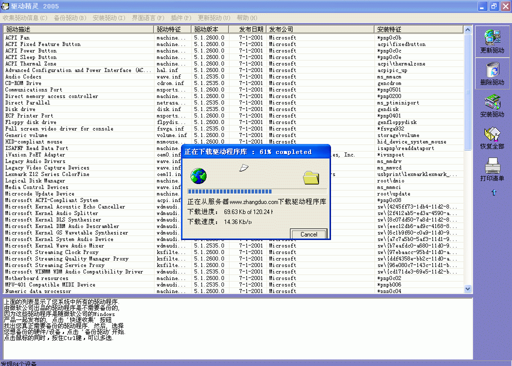This screenshot has width=512, height=366.
Task: Select "ACPI Thermal Zone" driver
Action: (233, 63)
